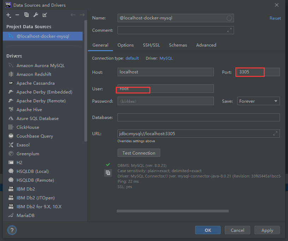Image resolution: width=288 pixels, height=241 pixels.
Task: Navigate forward with right arrow
Action: point(82,15)
